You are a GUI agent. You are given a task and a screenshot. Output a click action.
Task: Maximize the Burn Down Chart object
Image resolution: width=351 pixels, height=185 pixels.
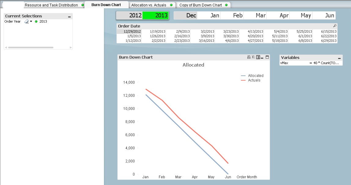(267, 57)
